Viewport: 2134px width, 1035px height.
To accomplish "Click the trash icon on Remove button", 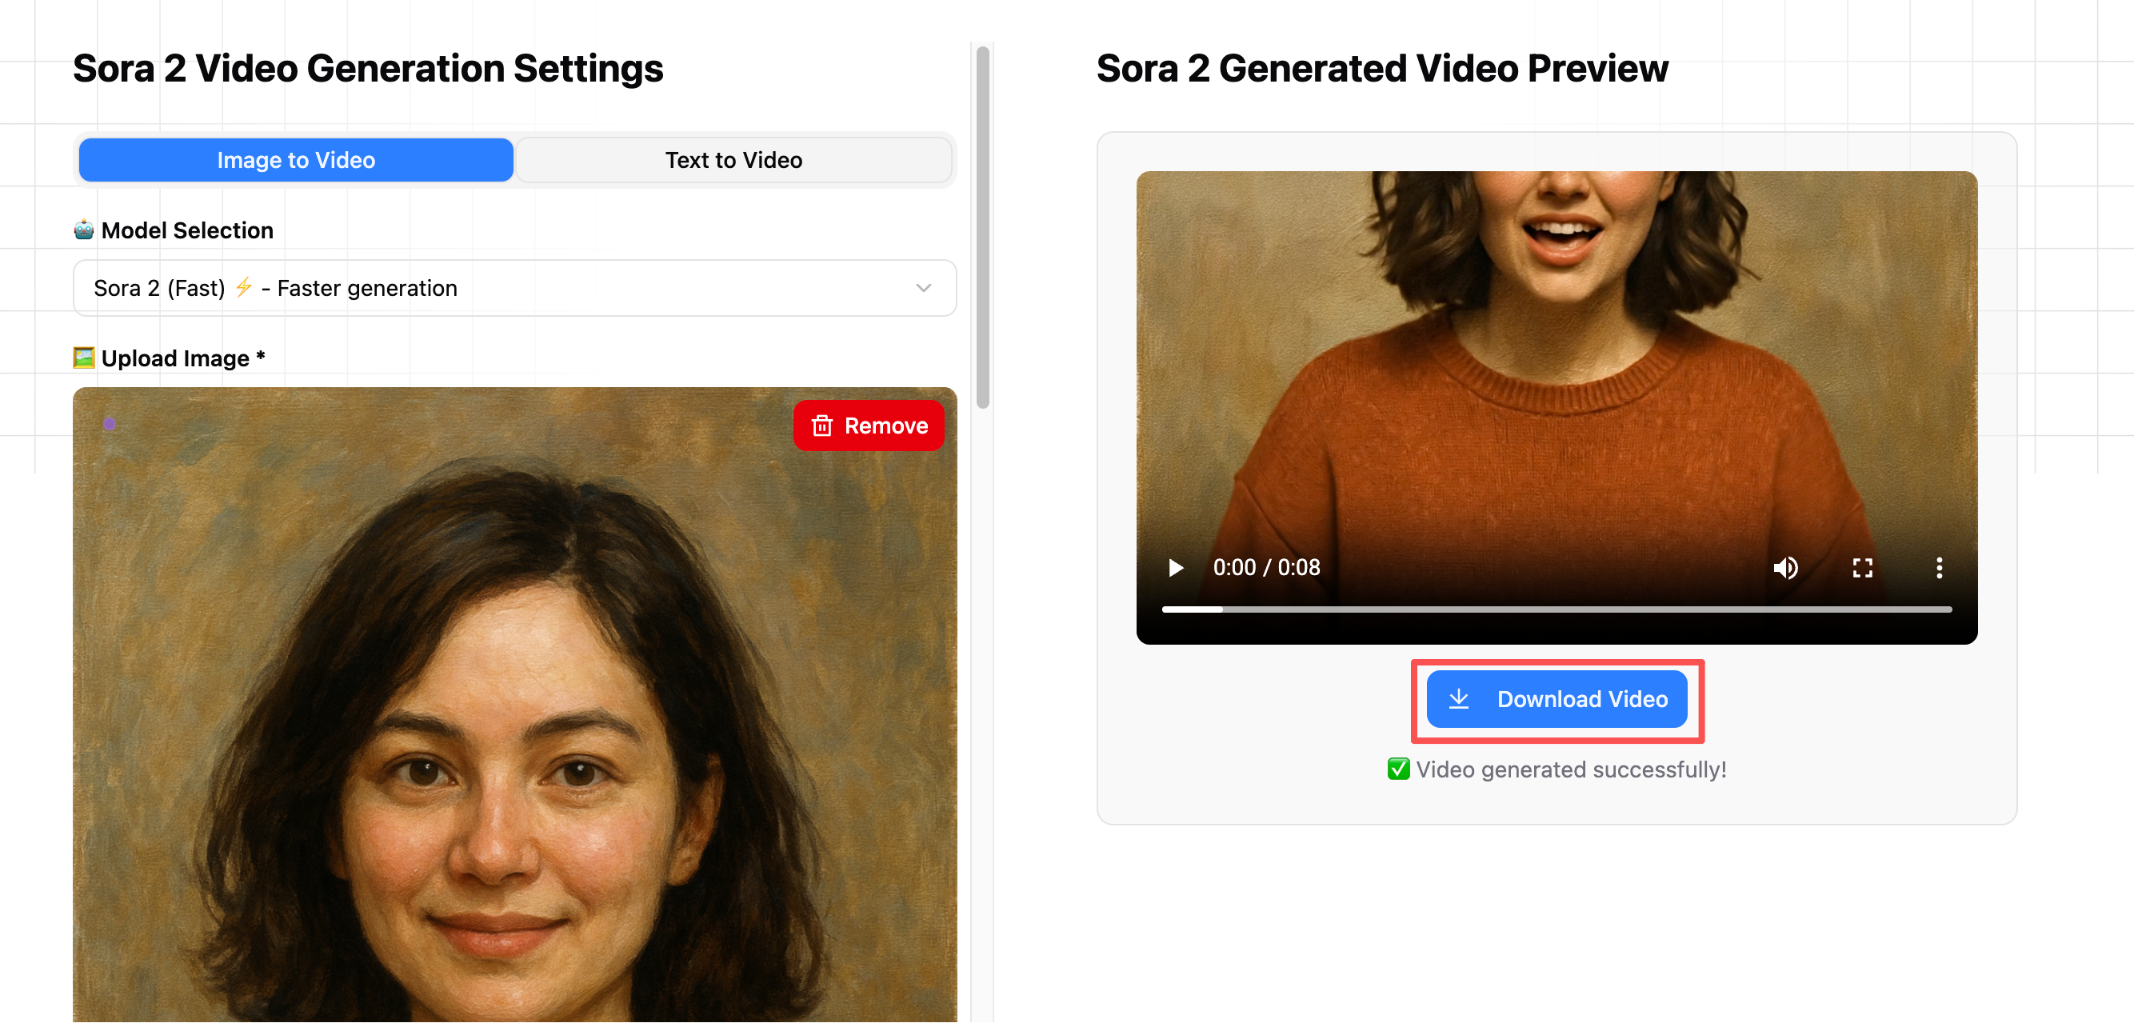I will click(821, 426).
